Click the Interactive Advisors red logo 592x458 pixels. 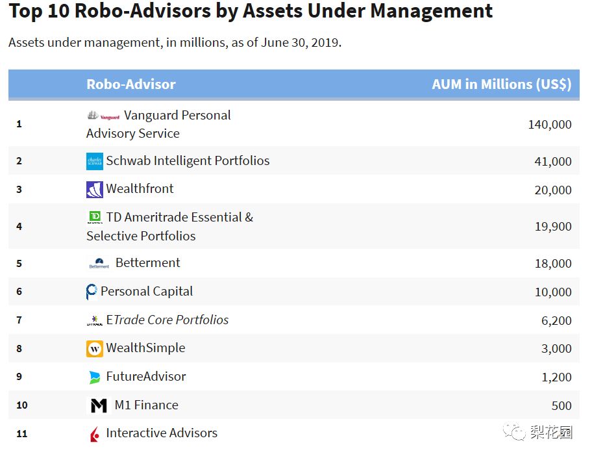(94, 434)
